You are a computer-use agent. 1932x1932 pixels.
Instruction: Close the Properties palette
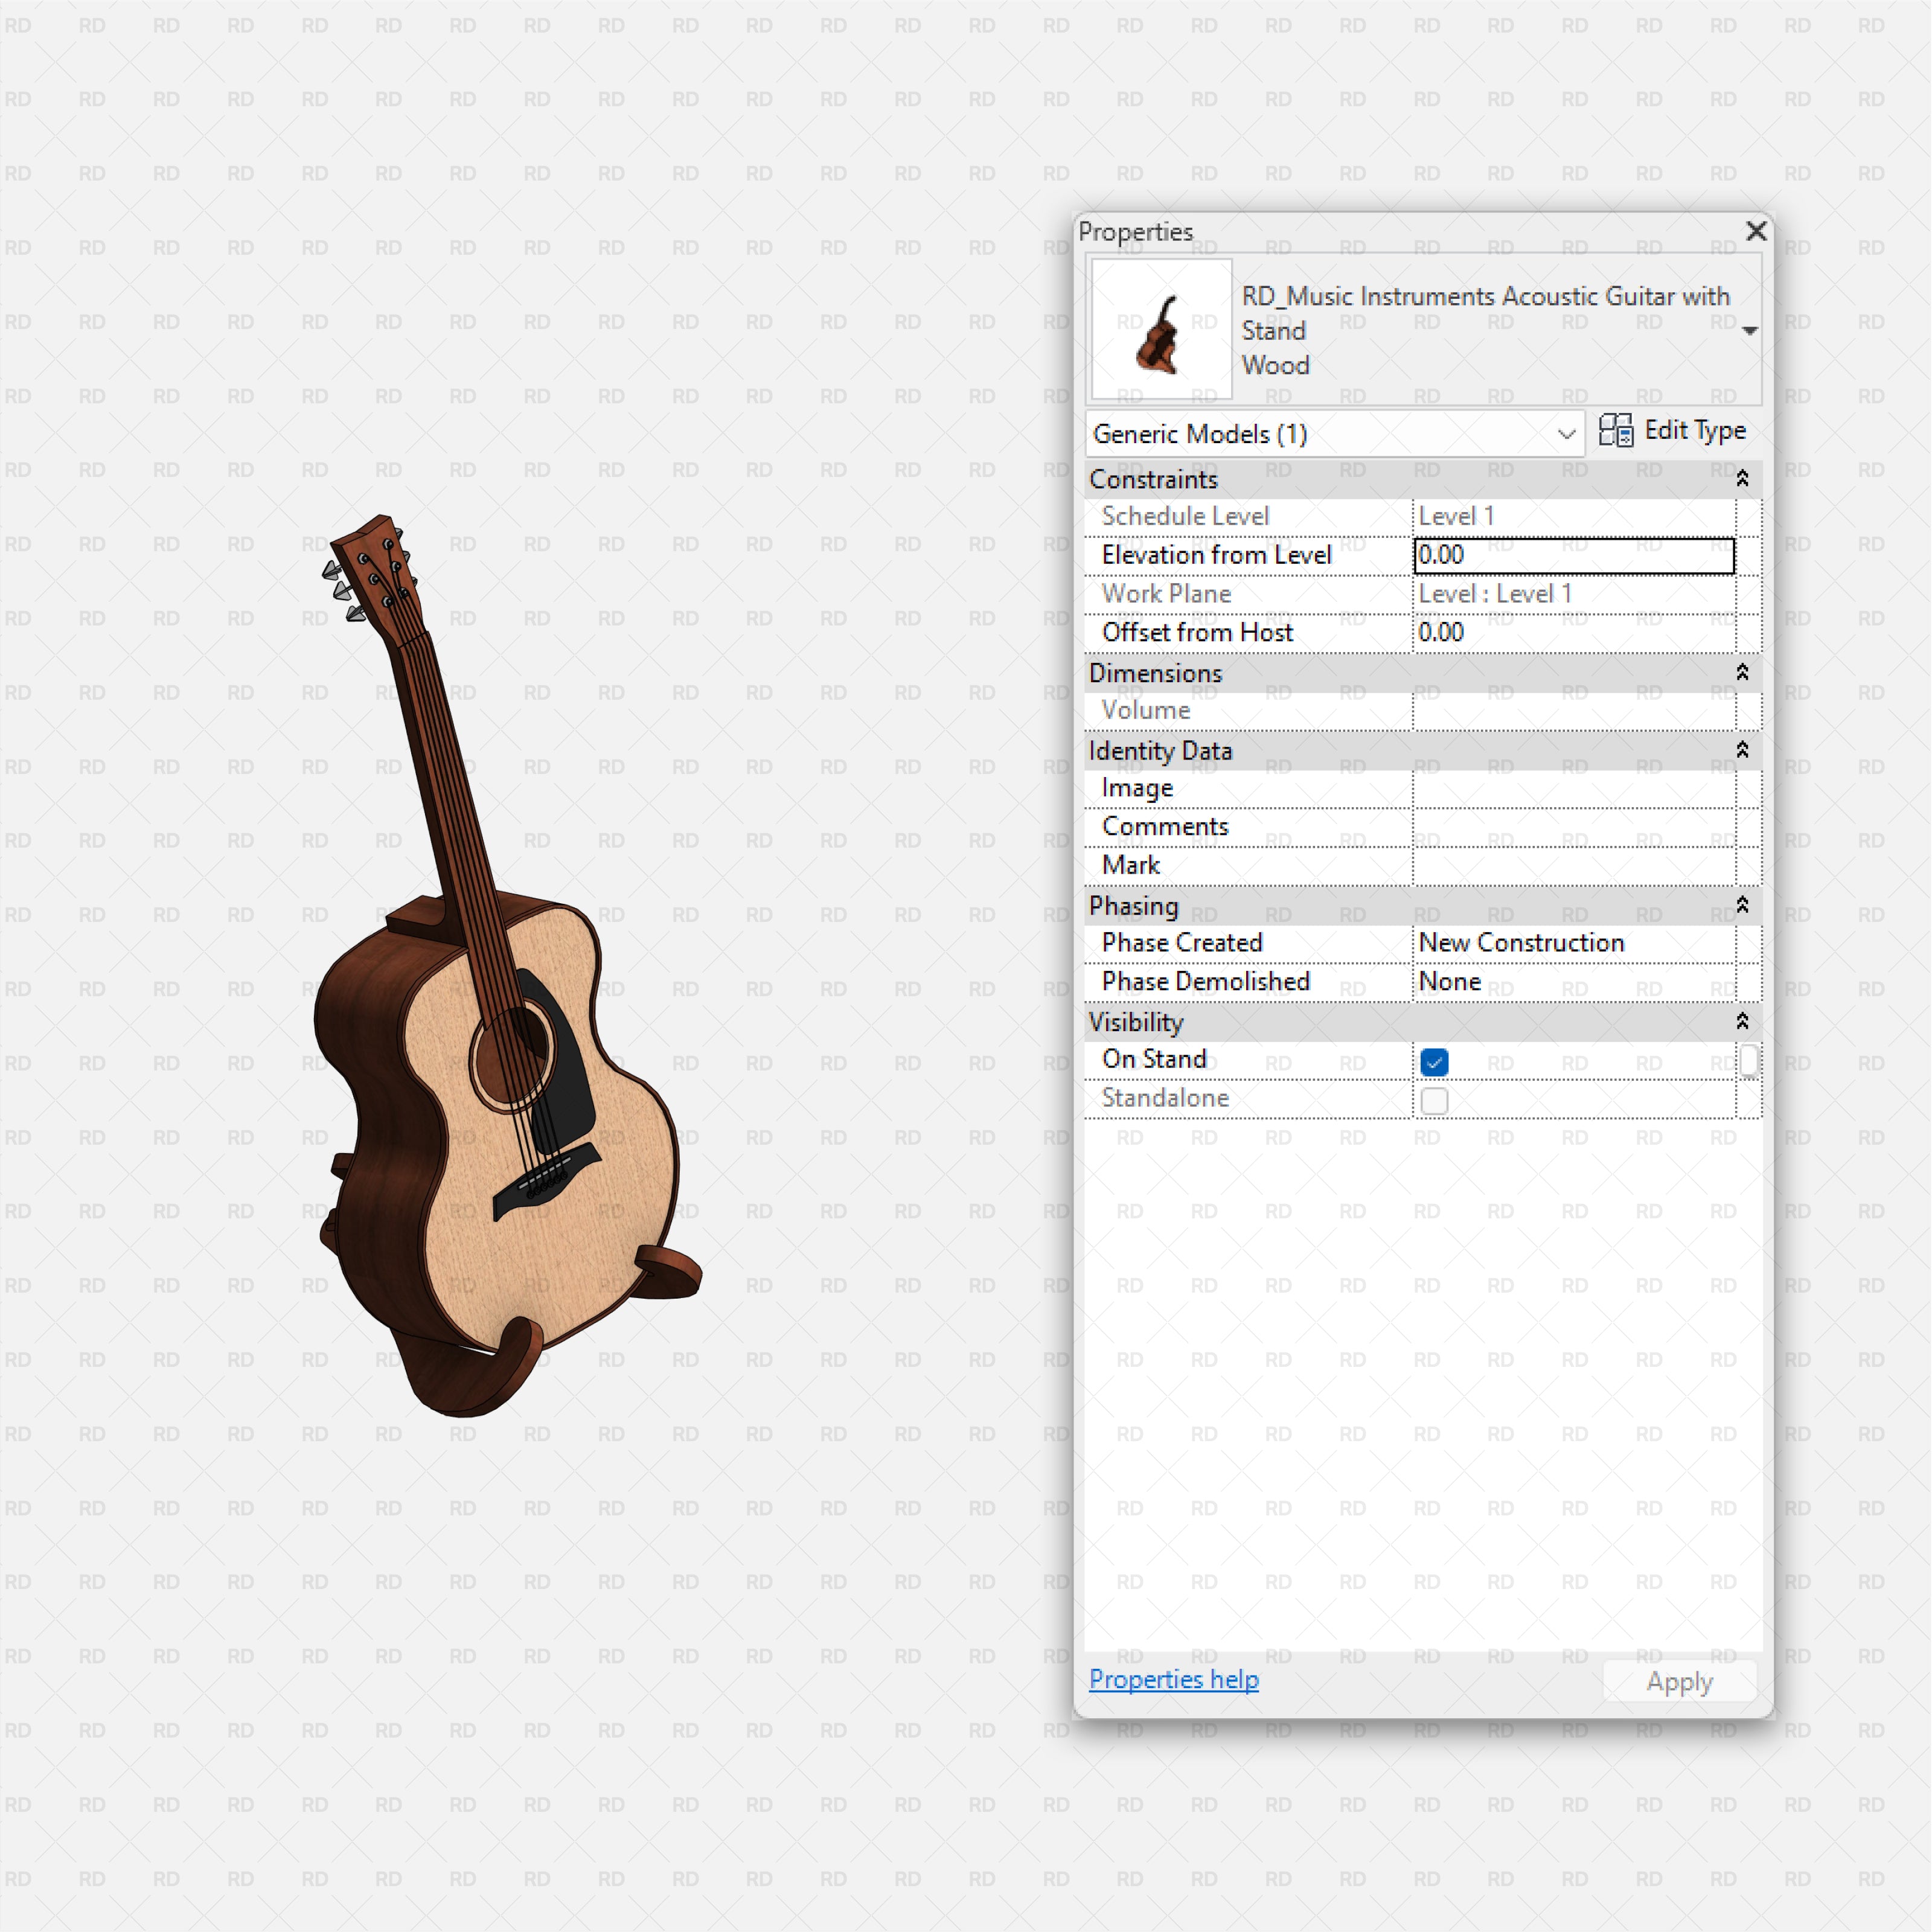coord(1756,231)
